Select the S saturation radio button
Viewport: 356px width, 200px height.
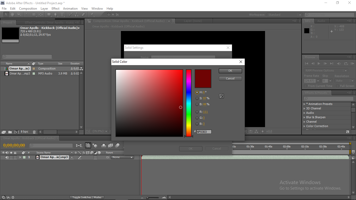coord(197,98)
